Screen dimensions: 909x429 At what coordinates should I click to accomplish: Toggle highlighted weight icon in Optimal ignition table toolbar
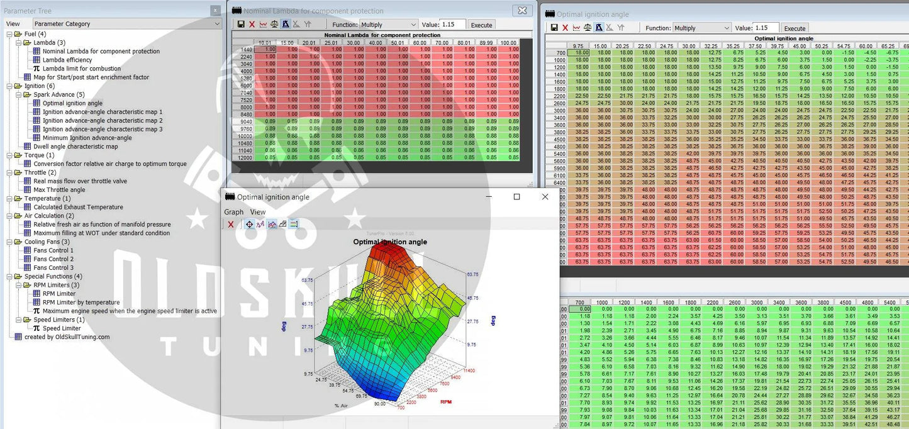(599, 28)
